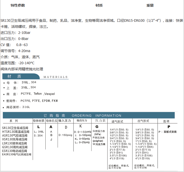Click HTSR130高温减压阀 in the series list
The height and width of the screenshot is (172, 184).
[x=16, y=132]
